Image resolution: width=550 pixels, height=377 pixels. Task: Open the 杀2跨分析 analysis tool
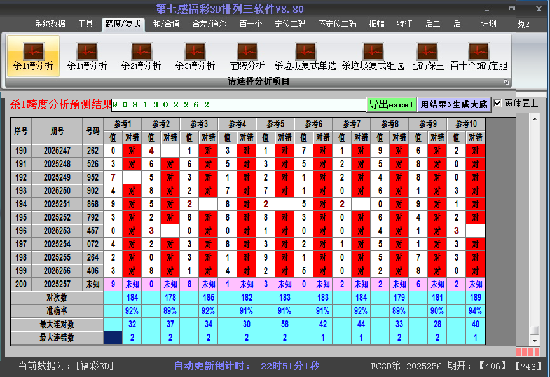141,56
